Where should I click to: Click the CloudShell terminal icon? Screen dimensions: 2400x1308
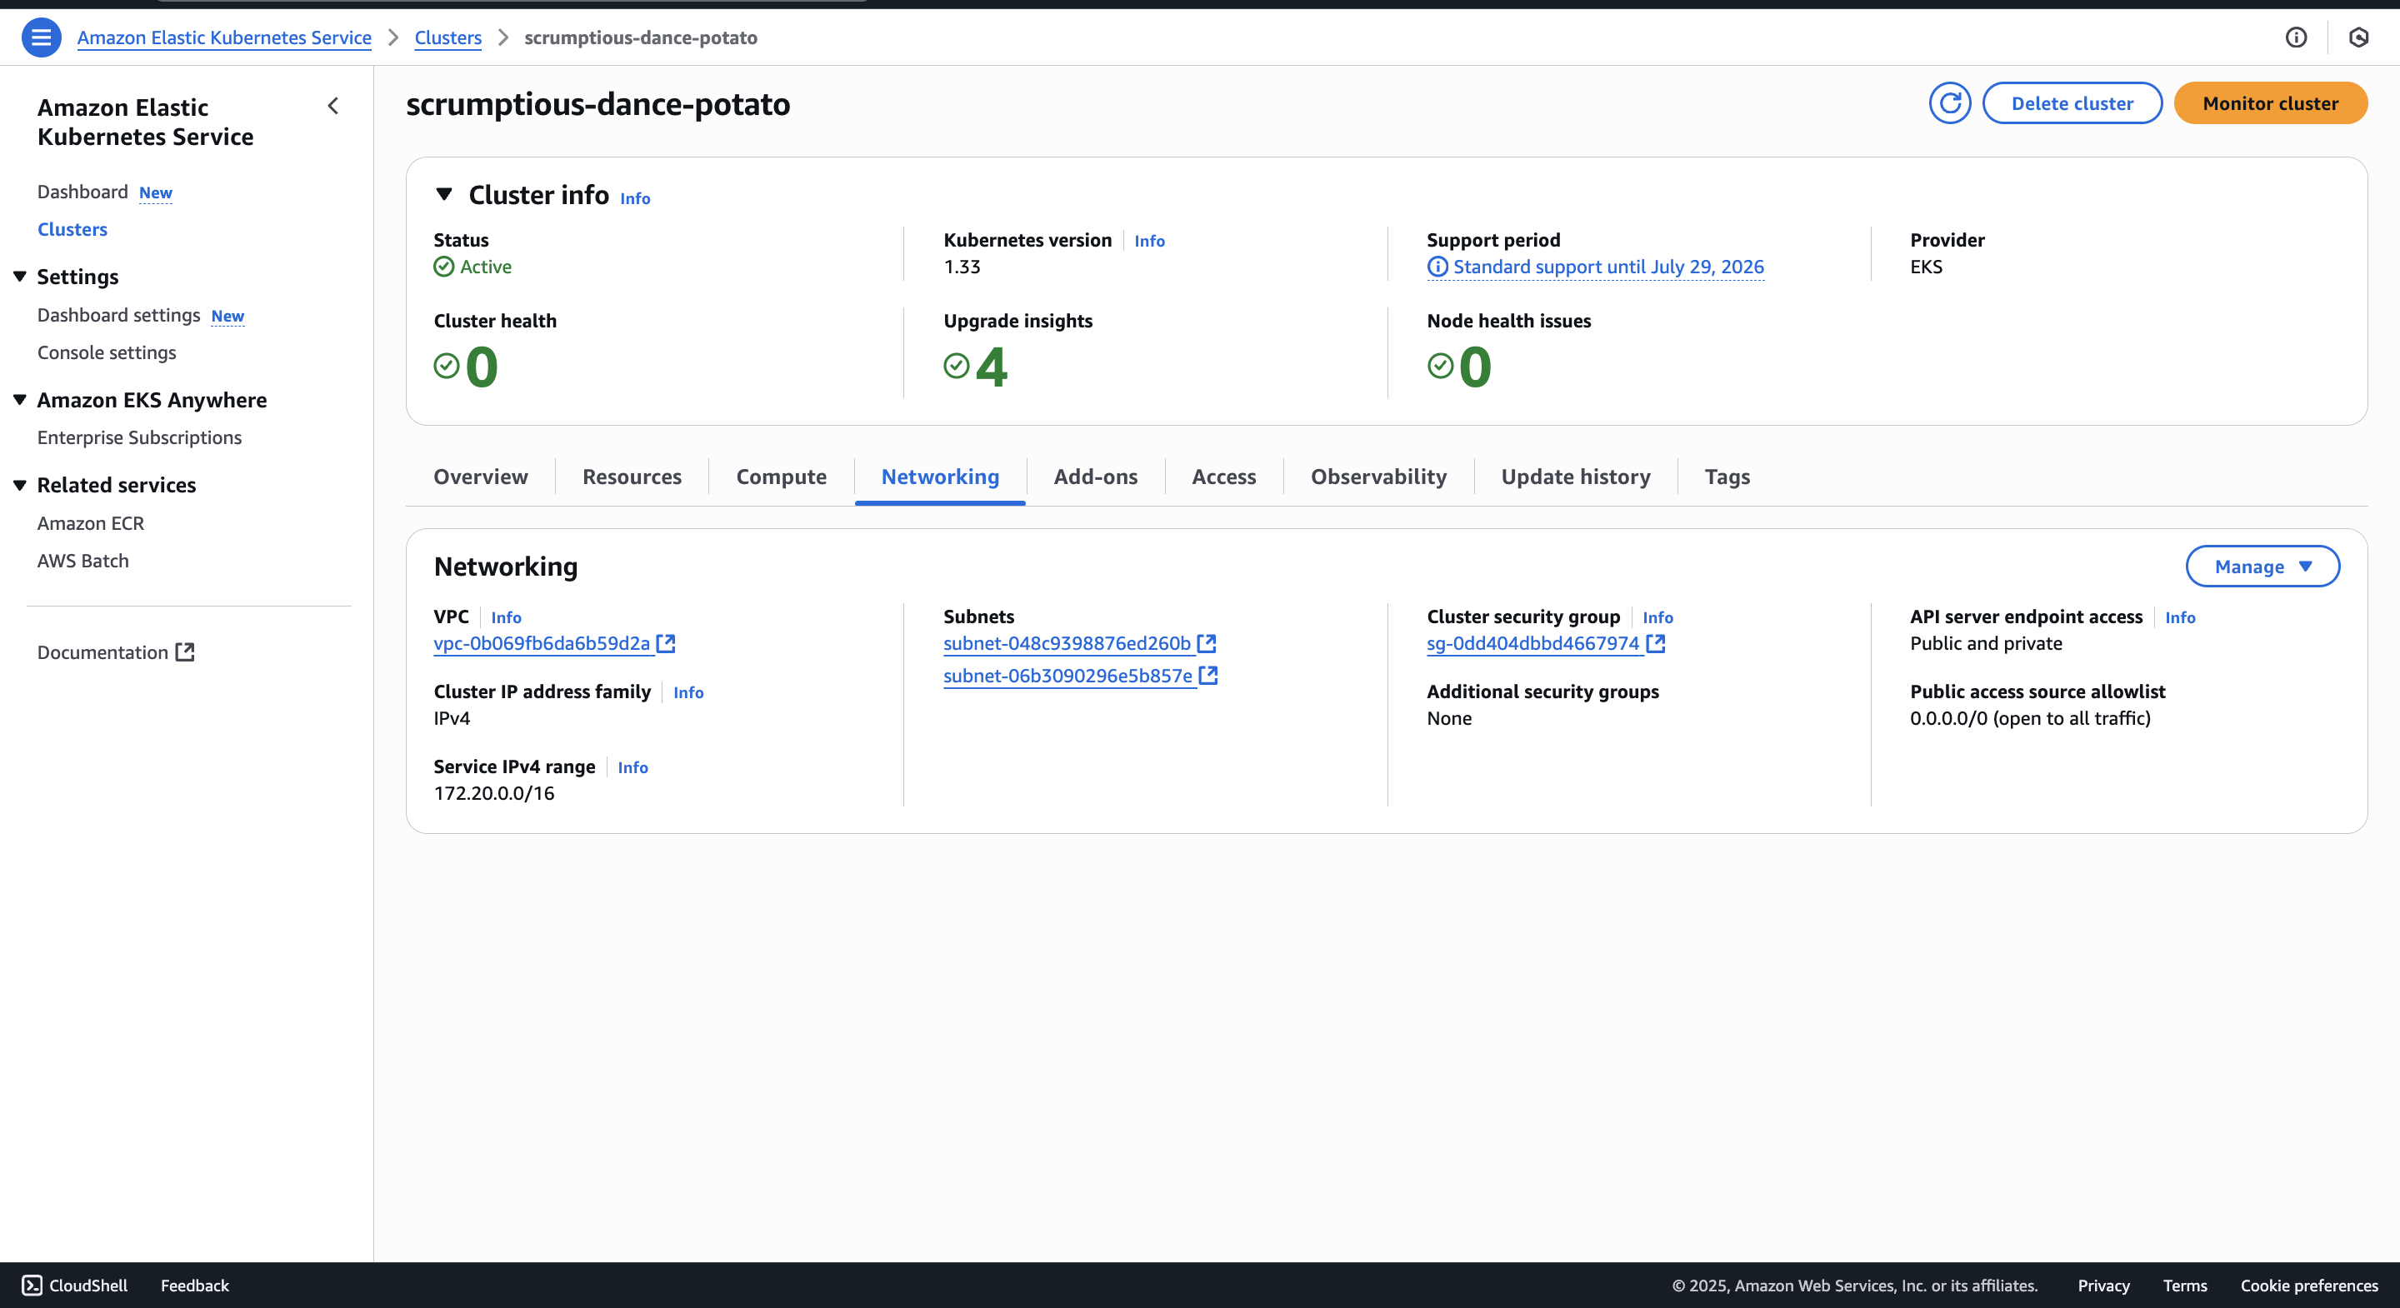(x=32, y=1285)
